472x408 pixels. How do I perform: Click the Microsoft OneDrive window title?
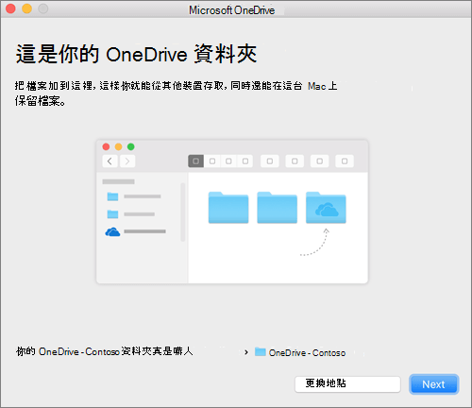pyautogui.click(x=231, y=10)
